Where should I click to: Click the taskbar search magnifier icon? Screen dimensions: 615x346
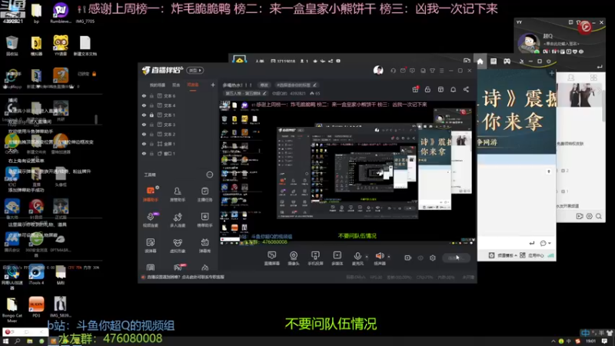18,341
